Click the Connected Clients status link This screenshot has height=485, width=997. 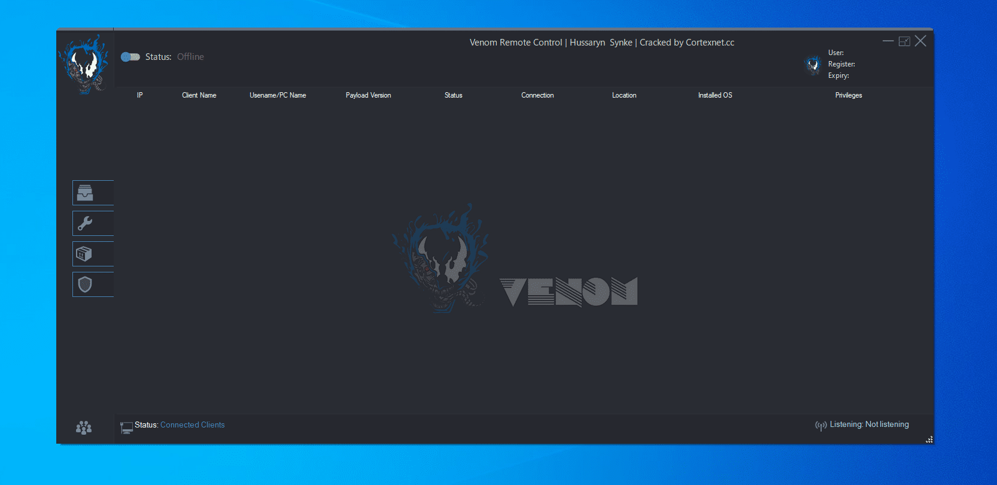193,425
